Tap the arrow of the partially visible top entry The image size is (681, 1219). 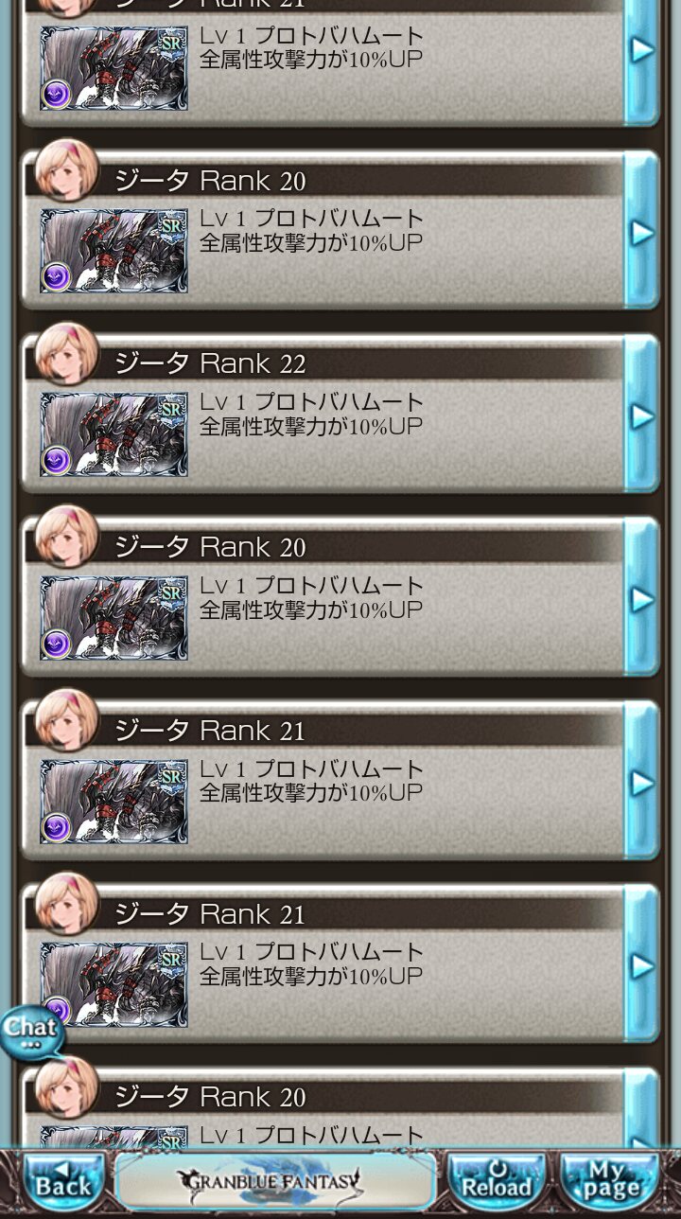641,49
